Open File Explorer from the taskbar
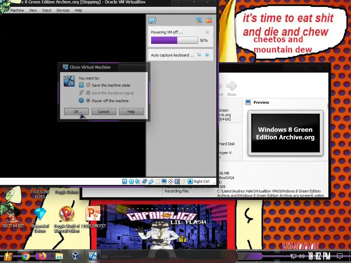351x263 pixels. tap(59, 256)
